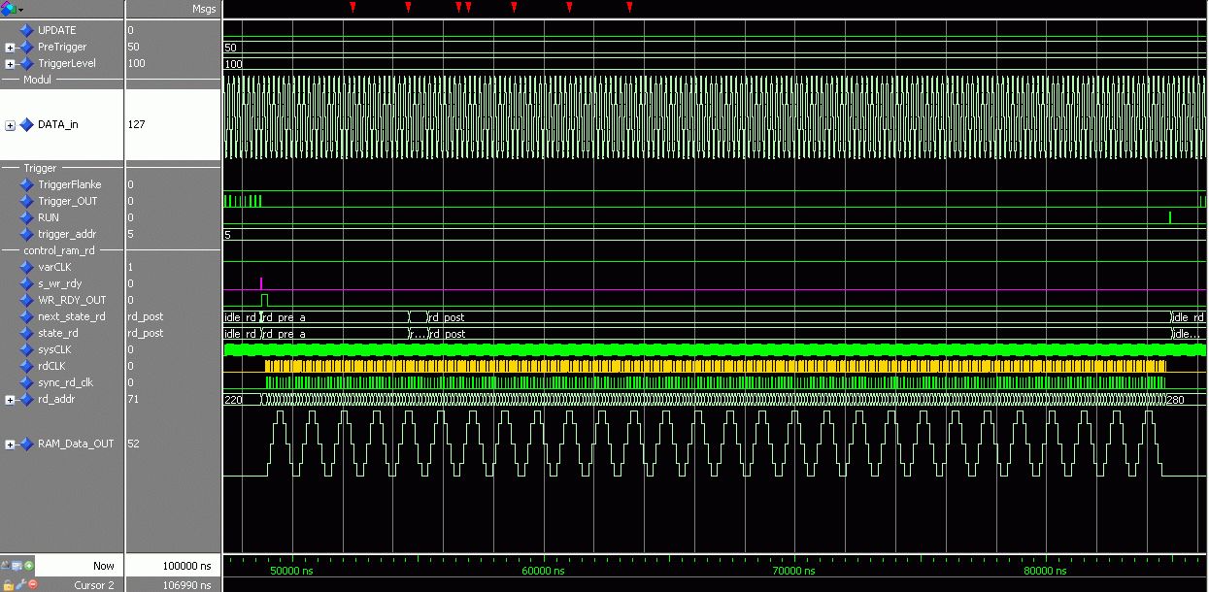Image resolution: width=1209 pixels, height=592 pixels.
Task: Expand the TriggerLevel signal
Action: coord(10,64)
